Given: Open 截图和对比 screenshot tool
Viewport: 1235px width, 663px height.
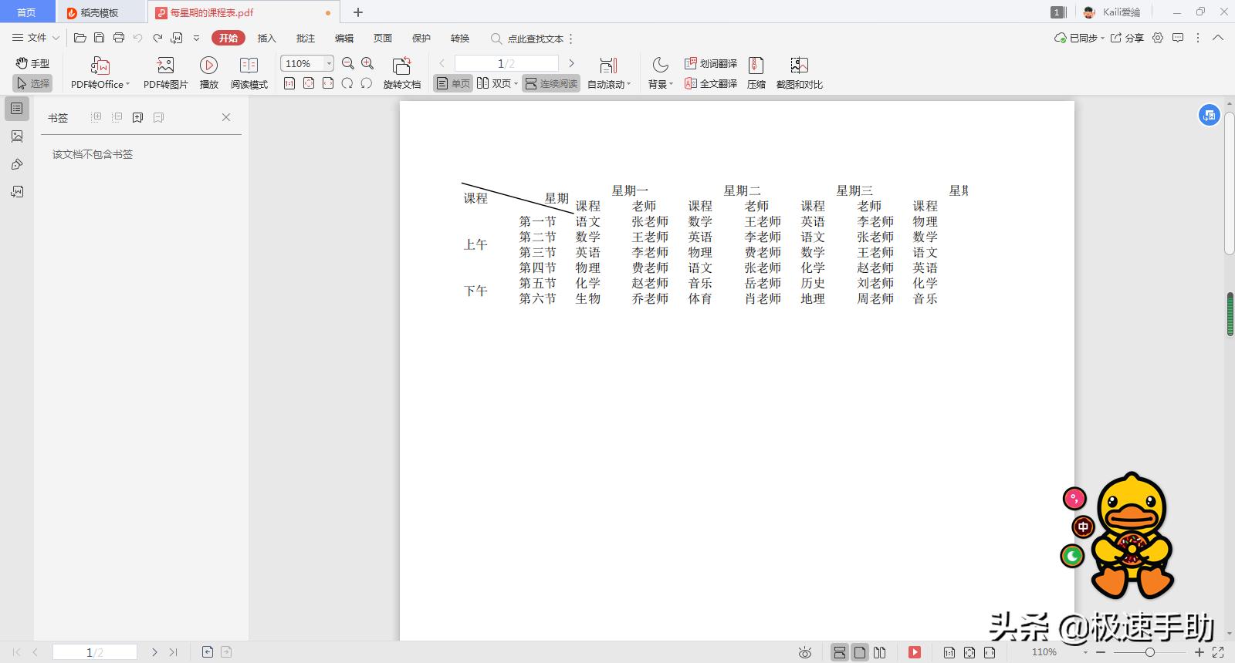Looking at the screenshot, I should click(x=799, y=66).
